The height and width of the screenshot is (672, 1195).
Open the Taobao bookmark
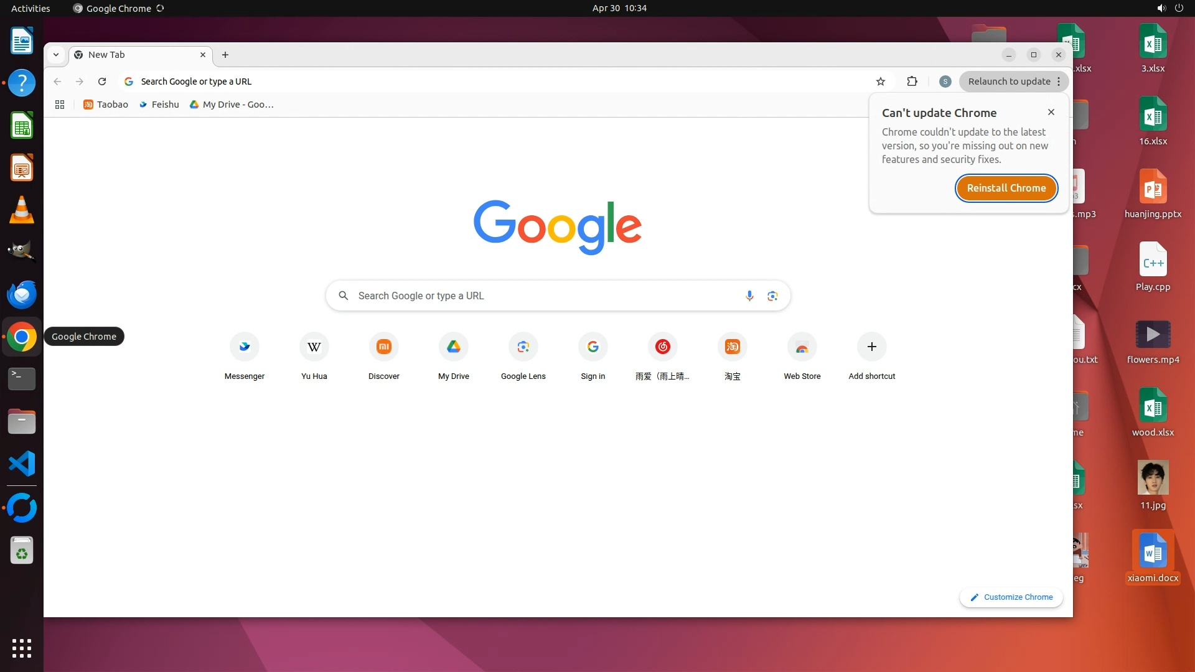tap(106, 105)
